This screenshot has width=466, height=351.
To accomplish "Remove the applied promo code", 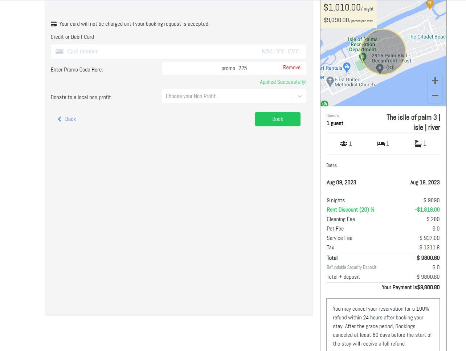I will pyautogui.click(x=291, y=68).
